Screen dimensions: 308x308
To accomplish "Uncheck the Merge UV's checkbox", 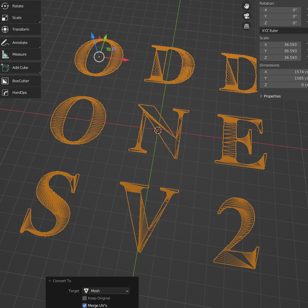I will click(x=84, y=305).
